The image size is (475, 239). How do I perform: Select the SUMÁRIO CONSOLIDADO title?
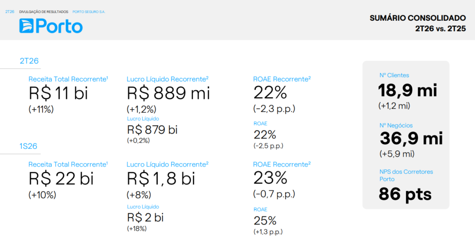click(418, 18)
